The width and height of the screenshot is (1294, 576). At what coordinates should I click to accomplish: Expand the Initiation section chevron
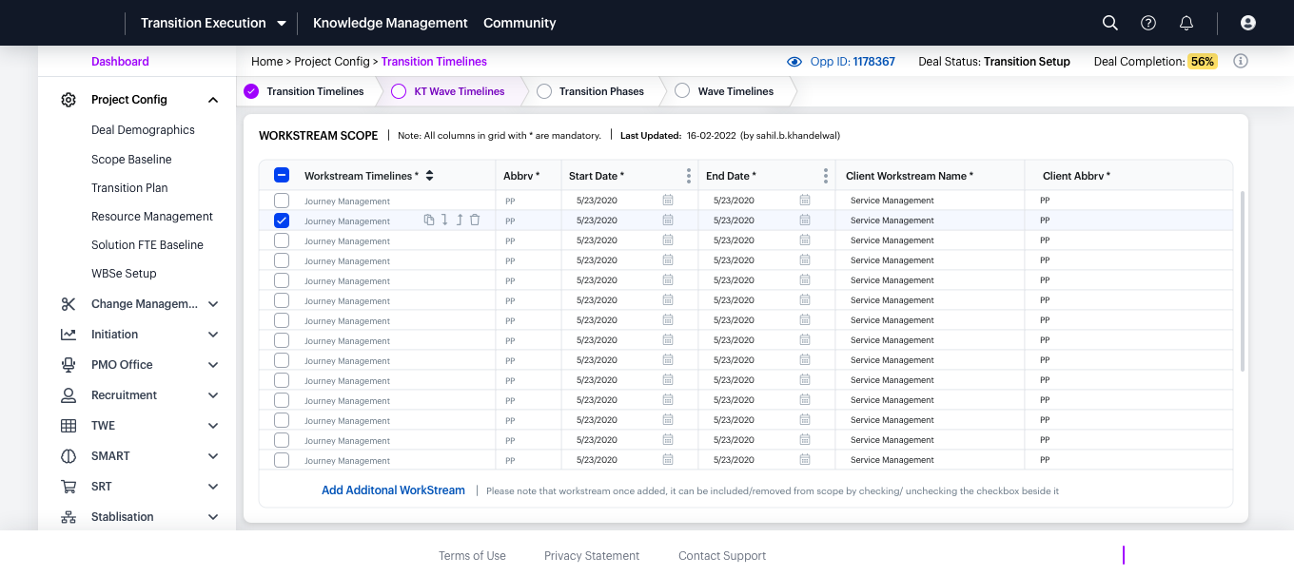pyautogui.click(x=213, y=335)
